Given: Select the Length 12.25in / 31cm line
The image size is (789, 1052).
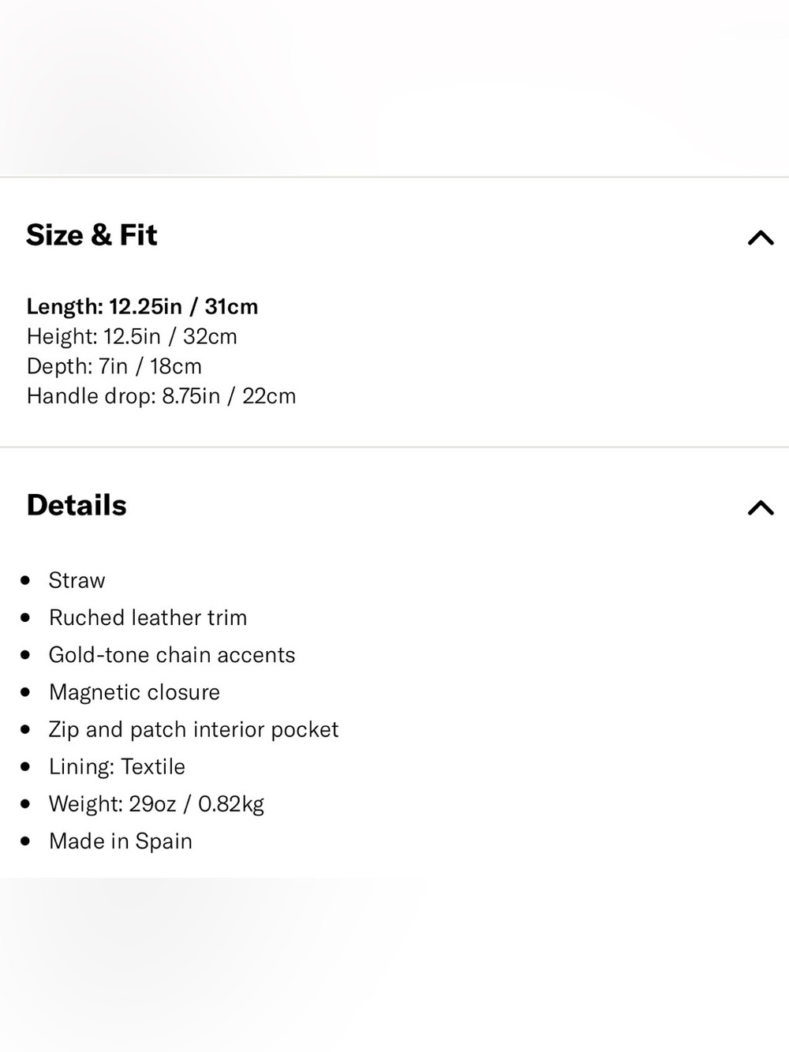Looking at the screenshot, I should (143, 306).
